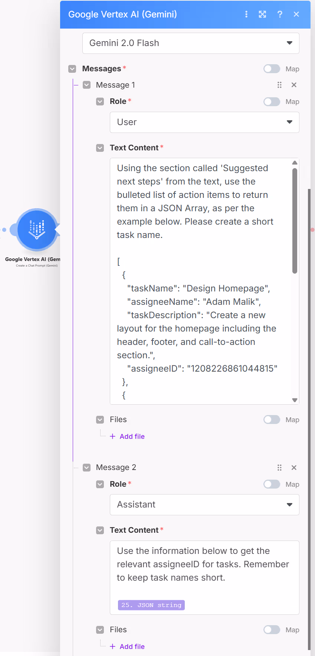Click the Google Vertex AI module icon on canvas

click(37, 229)
